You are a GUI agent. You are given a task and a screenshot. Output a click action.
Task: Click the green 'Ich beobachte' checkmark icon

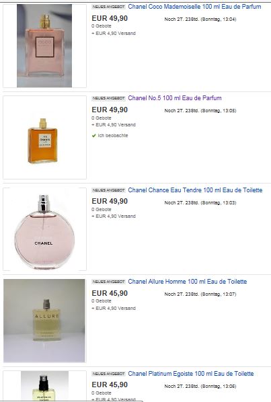(x=94, y=136)
